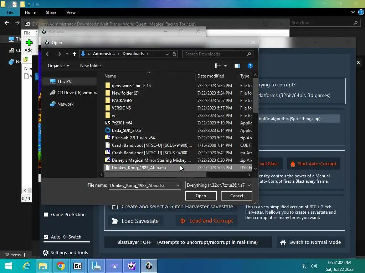365x273 pixels.
Task: Click the Forward arrow in the Open dialog
Action: point(59,54)
